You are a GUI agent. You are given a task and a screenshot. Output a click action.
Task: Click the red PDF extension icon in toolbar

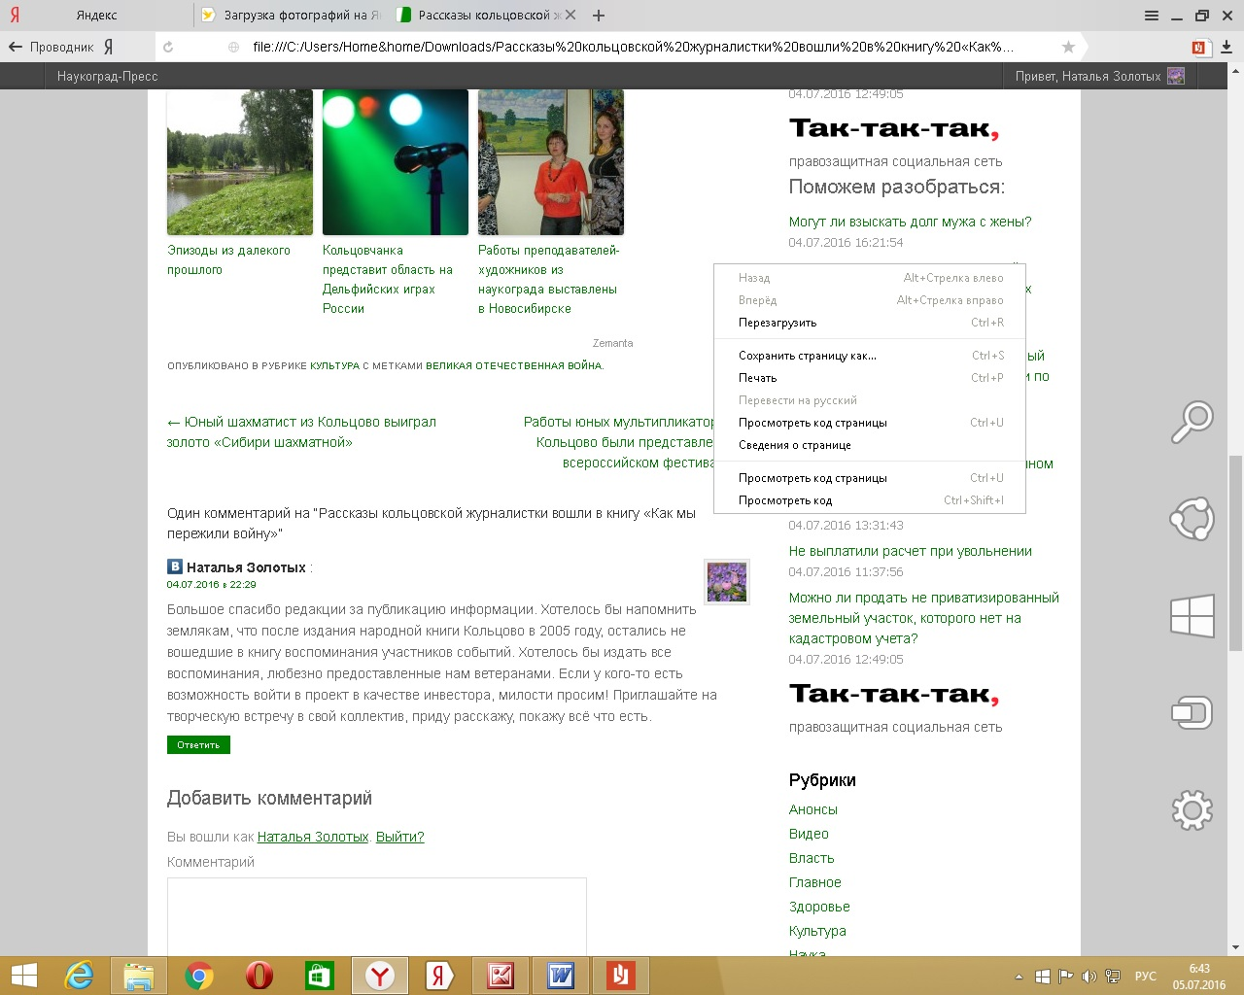tap(1200, 47)
